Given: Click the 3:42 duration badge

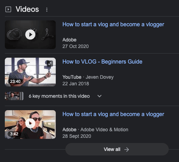Looking at the screenshot, I should (x=14, y=134).
